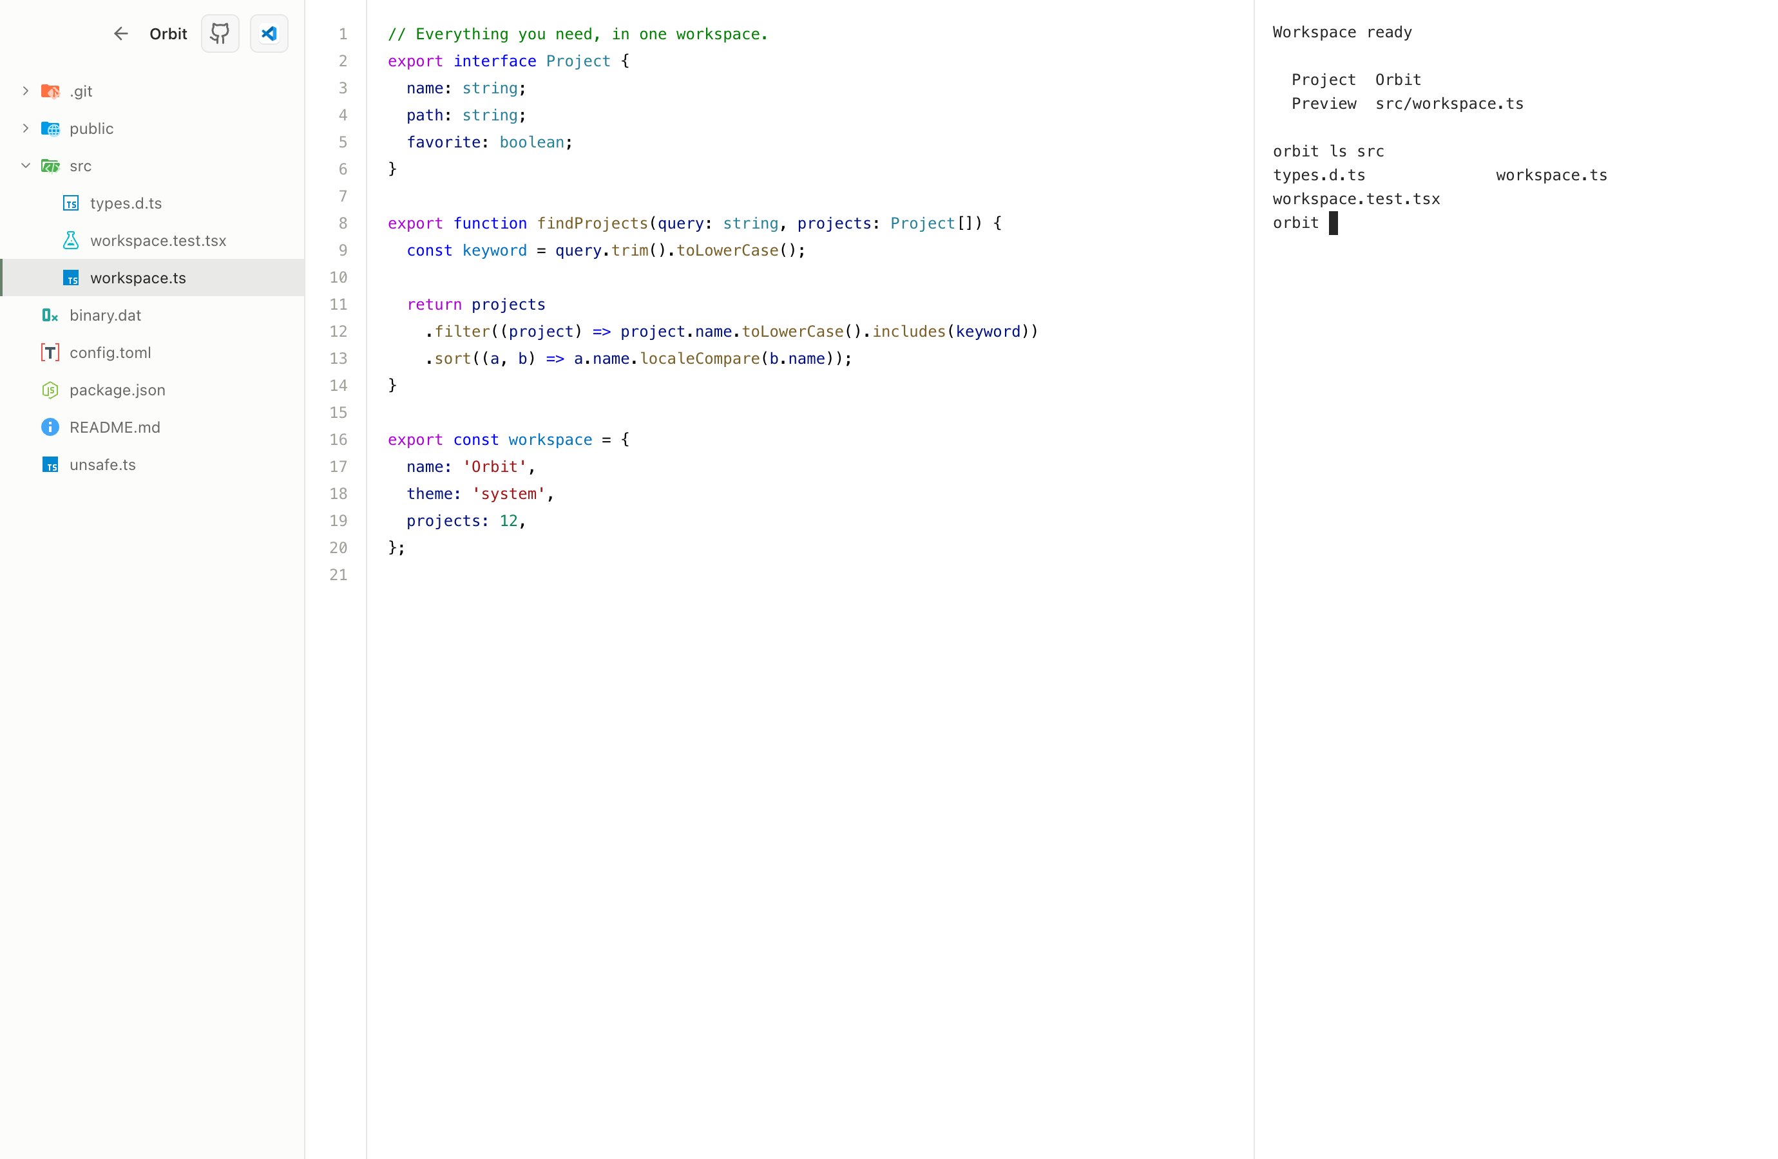Click the package.json Node icon

coord(50,390)
